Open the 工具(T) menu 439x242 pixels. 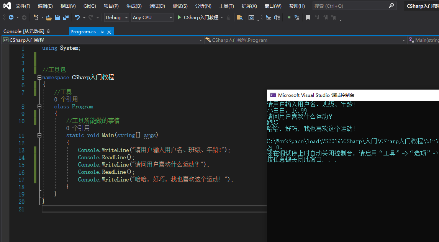(226, 6)
